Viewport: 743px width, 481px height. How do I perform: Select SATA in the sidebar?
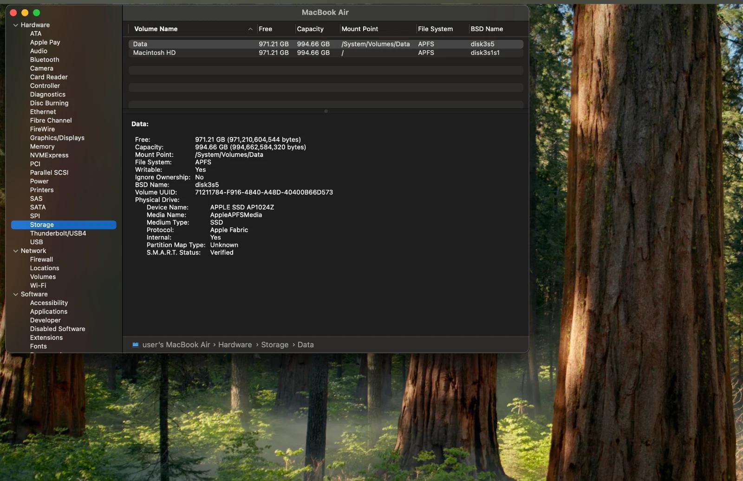(x=38, y=208)
